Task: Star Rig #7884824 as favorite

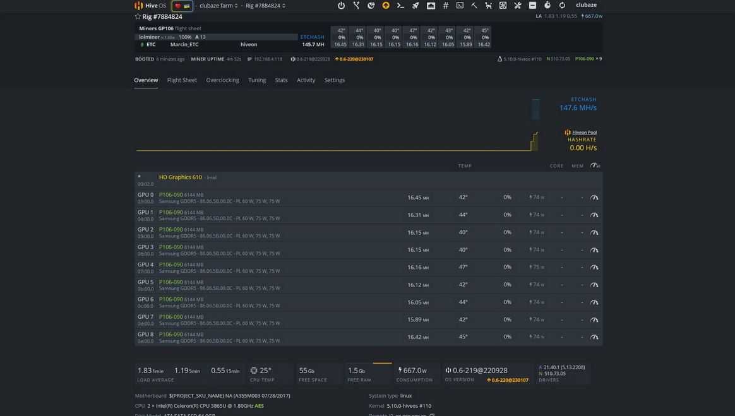Action: click(138, 16)
